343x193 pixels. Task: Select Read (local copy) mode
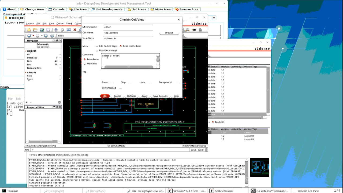[97, 50]
